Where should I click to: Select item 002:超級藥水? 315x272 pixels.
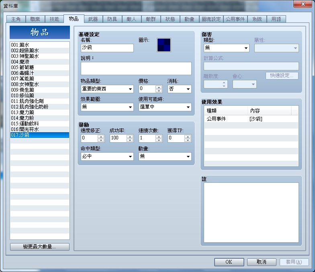40,51
